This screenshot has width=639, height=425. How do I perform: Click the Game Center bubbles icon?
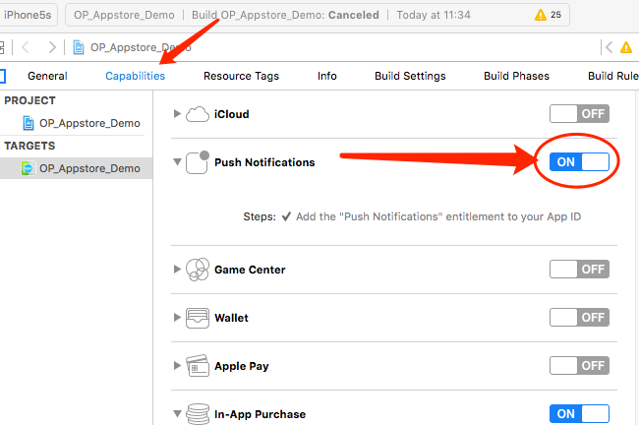(x=198, y=270)
